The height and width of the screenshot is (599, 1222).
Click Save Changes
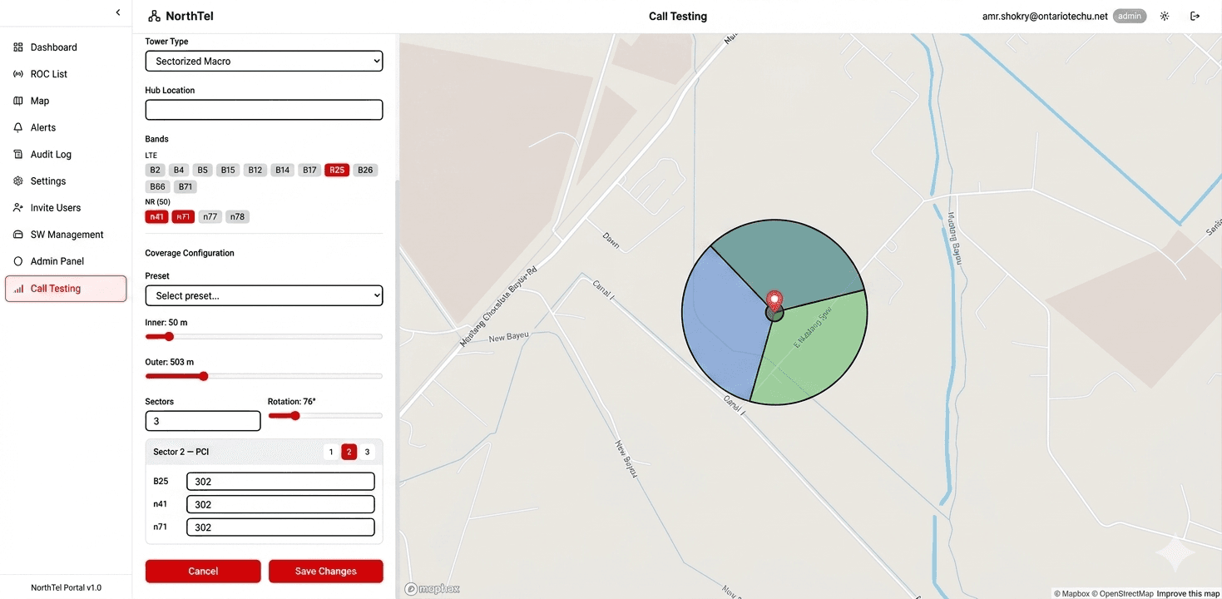pos(326,571)
